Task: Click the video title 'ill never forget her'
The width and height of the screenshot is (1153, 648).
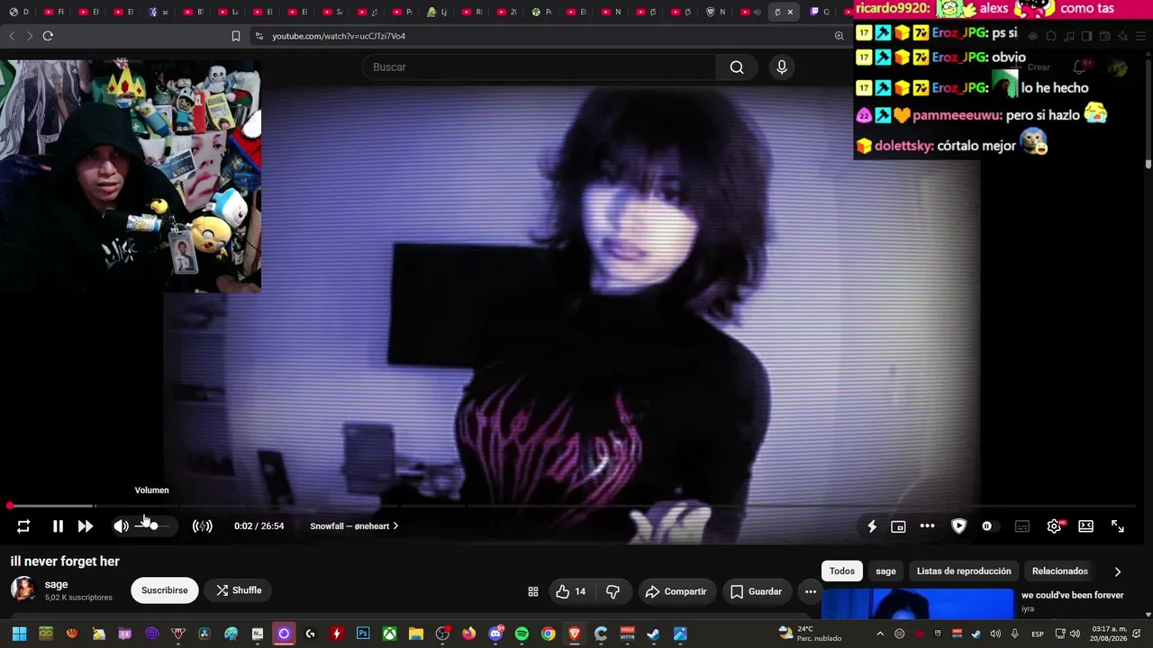Action: point(65,562)
